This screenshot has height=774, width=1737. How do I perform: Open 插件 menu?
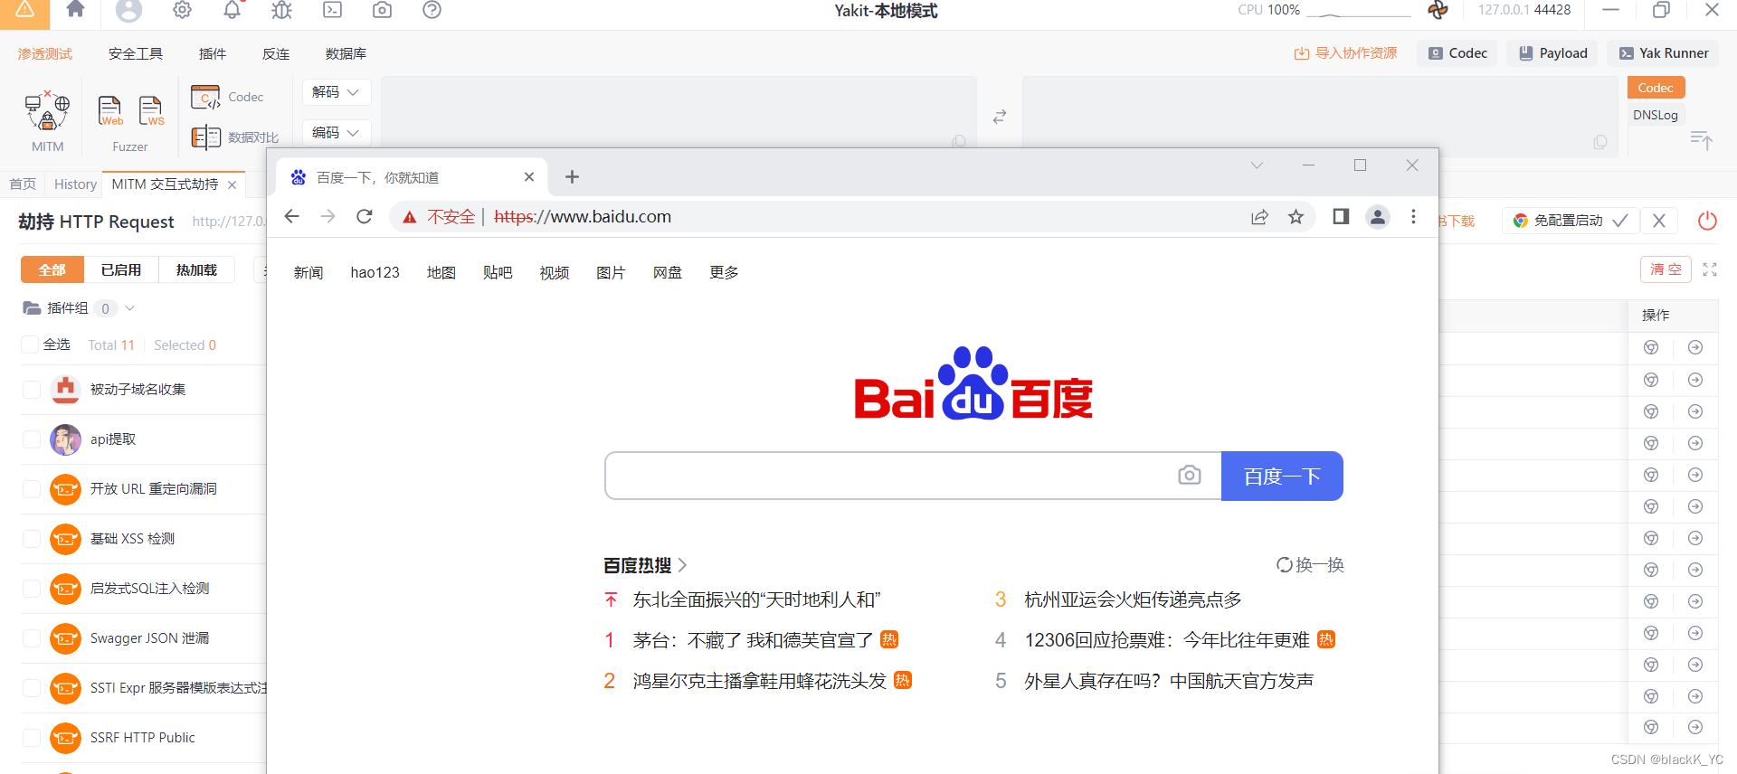[x=213, y=54]
